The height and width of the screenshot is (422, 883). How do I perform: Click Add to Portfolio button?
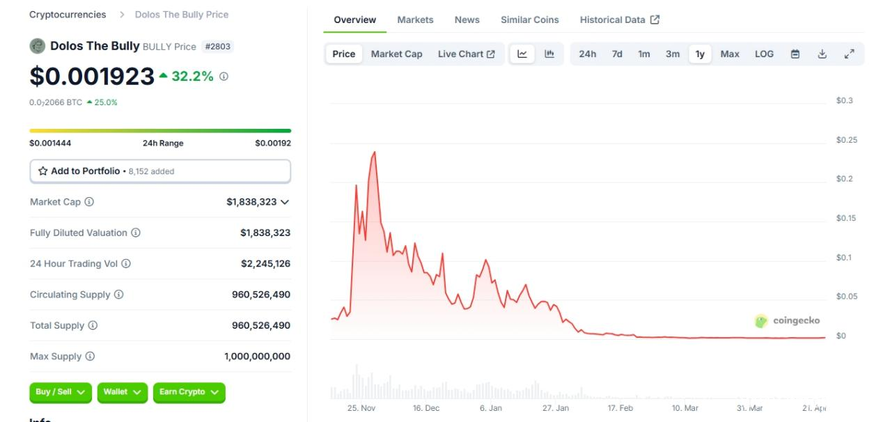coord(160,171)
